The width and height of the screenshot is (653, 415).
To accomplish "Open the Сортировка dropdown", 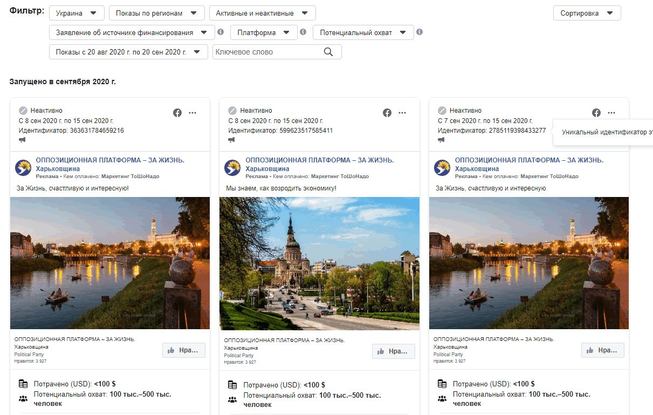I will click(x=587, y=13).
